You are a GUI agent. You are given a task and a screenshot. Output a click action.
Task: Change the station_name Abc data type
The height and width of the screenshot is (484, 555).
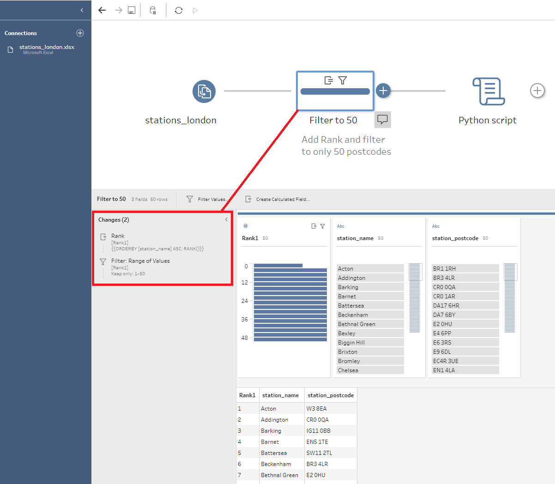pyautogui.click(x=341, y=226)
